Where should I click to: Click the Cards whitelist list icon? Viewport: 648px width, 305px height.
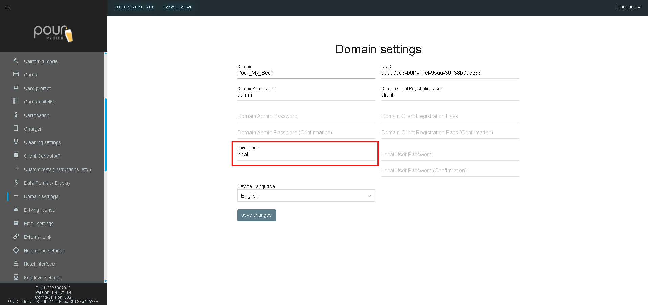coord(16,101)
